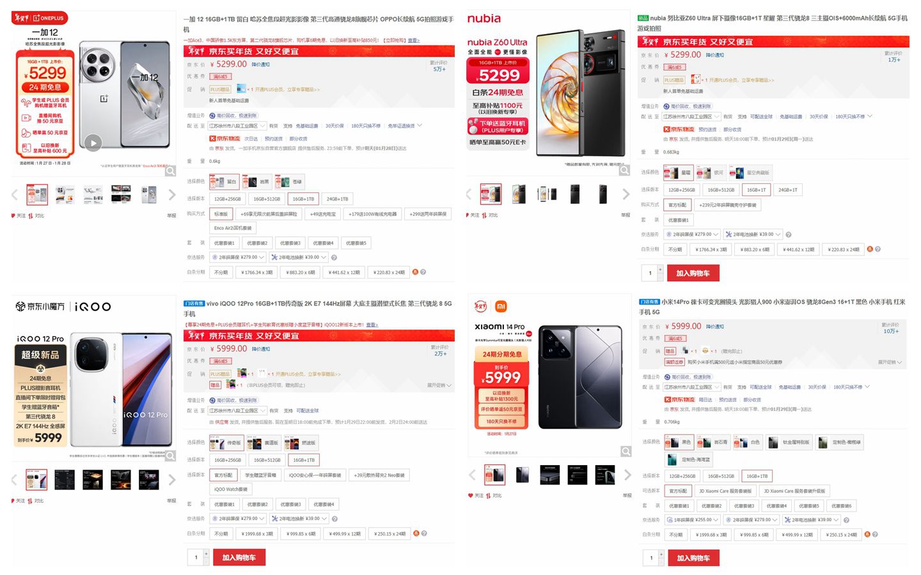Open the second thumbnail in the OnePlus 12 gallery
This screenshot has height=575, width=921.
coord(65,194)
